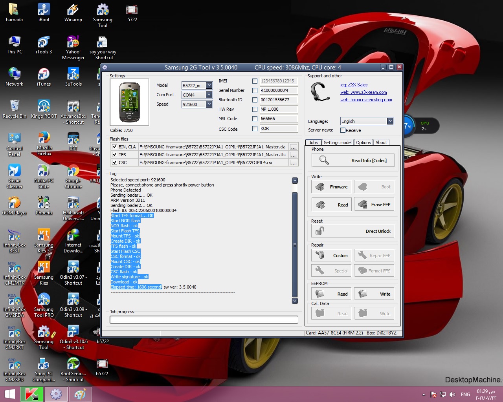Open Kaspersky from the taskbar
Image resolution: width=503 pixels, height=402 pixels.
[31, 394]
